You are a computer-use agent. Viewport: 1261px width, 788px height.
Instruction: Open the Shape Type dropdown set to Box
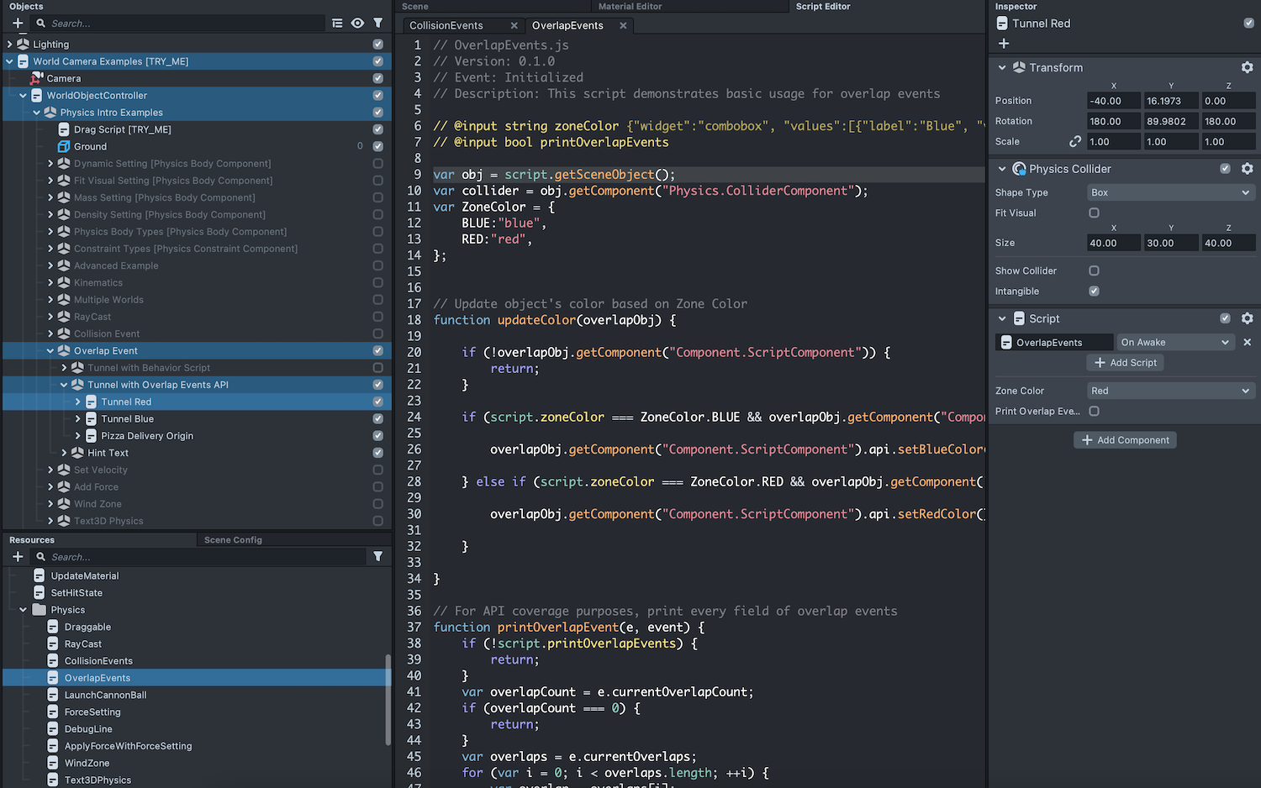[1170, 192]
